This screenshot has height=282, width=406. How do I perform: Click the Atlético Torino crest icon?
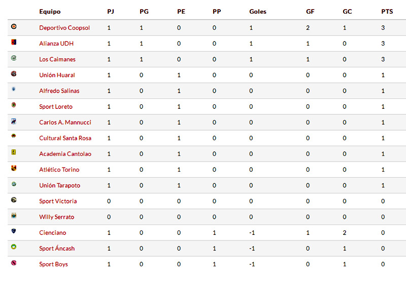click(14, 168)
